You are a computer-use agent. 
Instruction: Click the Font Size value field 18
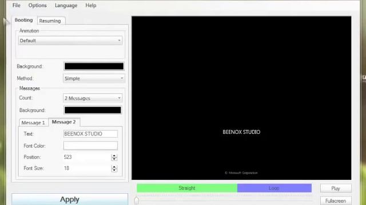point(87,169)
